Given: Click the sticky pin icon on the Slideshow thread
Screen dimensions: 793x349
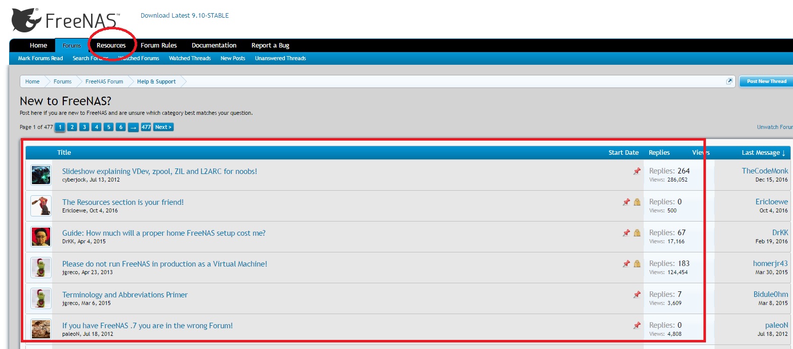Looking at the screenshot, I should point(637,171).
